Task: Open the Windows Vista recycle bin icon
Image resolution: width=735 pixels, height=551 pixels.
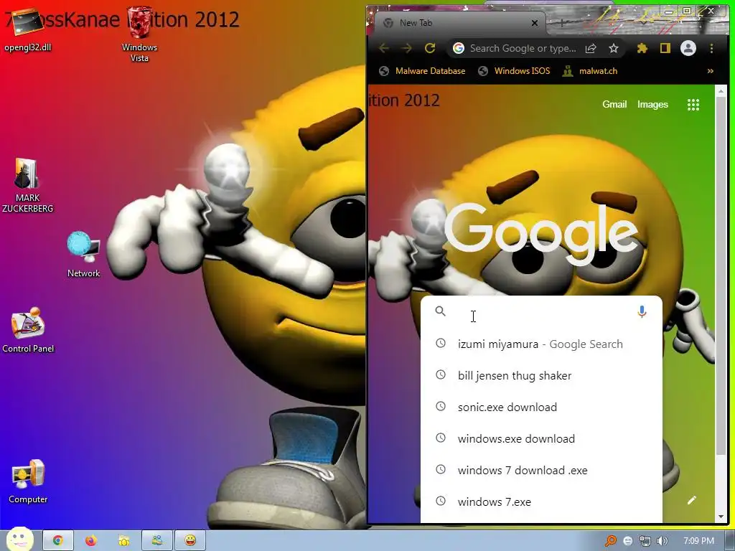Action: pos(140,34)
